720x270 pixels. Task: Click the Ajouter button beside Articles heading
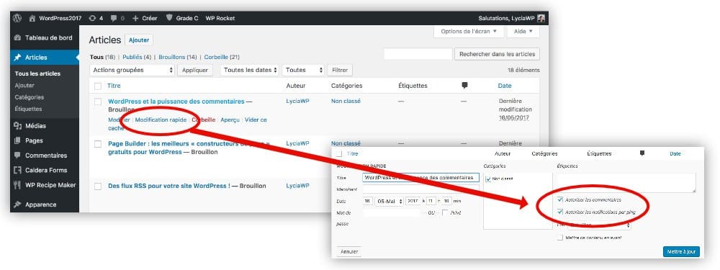[x=139, y=40]
